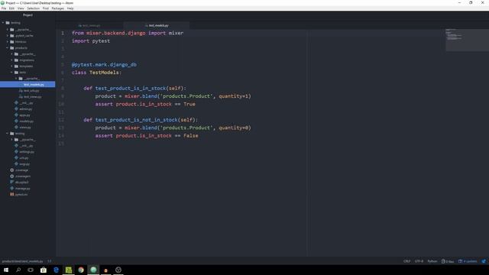This screenshot has width=489, height=275.
Task: Click the Python icon of views.py
Action: (17, 128)
